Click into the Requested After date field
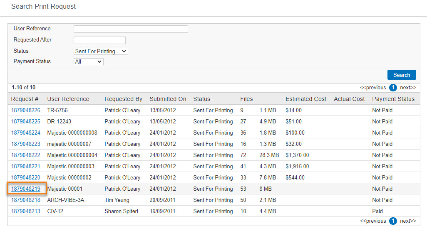The image size is (427, 231). click(x=99, y=40)
